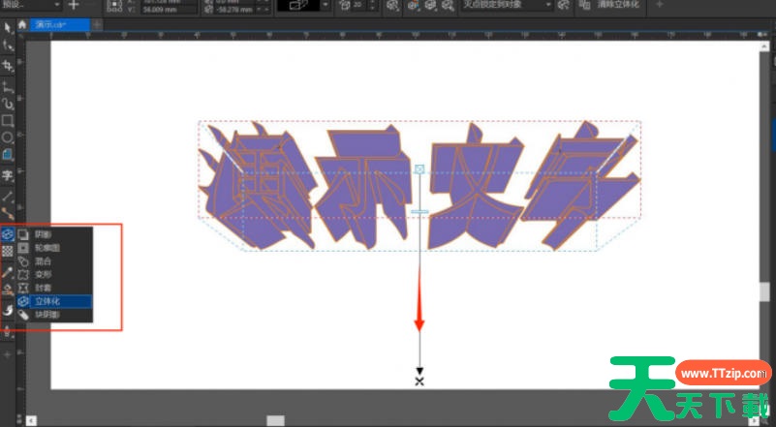Select the Text tool (字)
Image resolution: width=776 pixels, height=427 pixels.
click(x=8, y=175)
